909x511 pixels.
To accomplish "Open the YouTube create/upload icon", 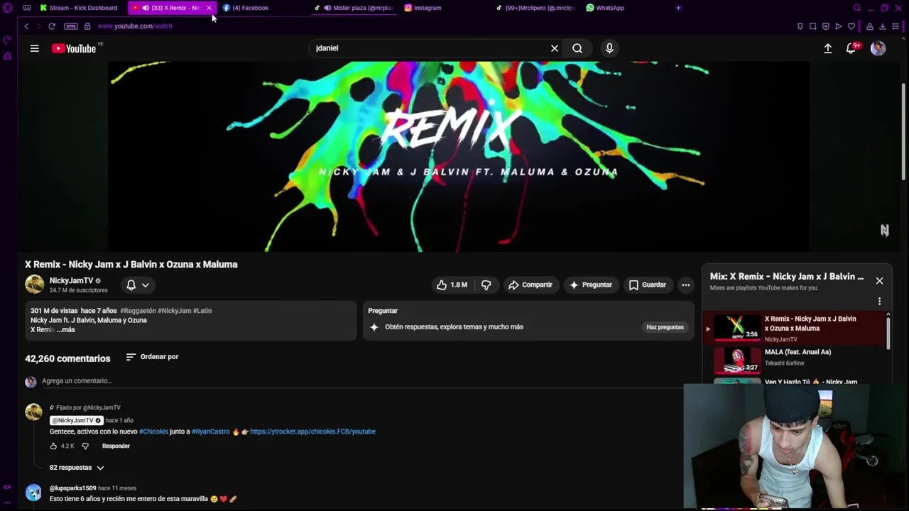I will tap(827, 48).
